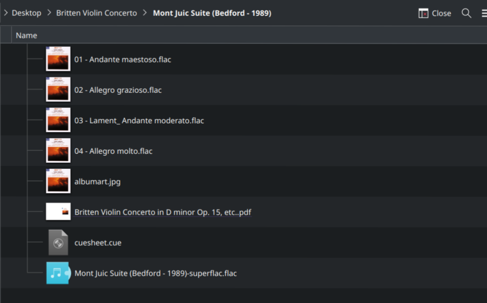
Task: Select the albumart.jpg image icon
Action: tap(58, 182)
